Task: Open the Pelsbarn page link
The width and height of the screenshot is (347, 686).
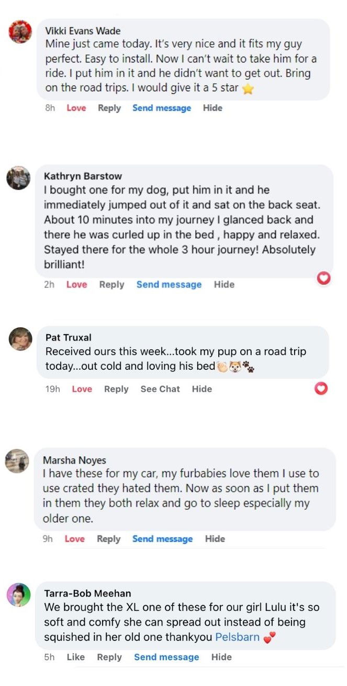Action: click(237, 637)
